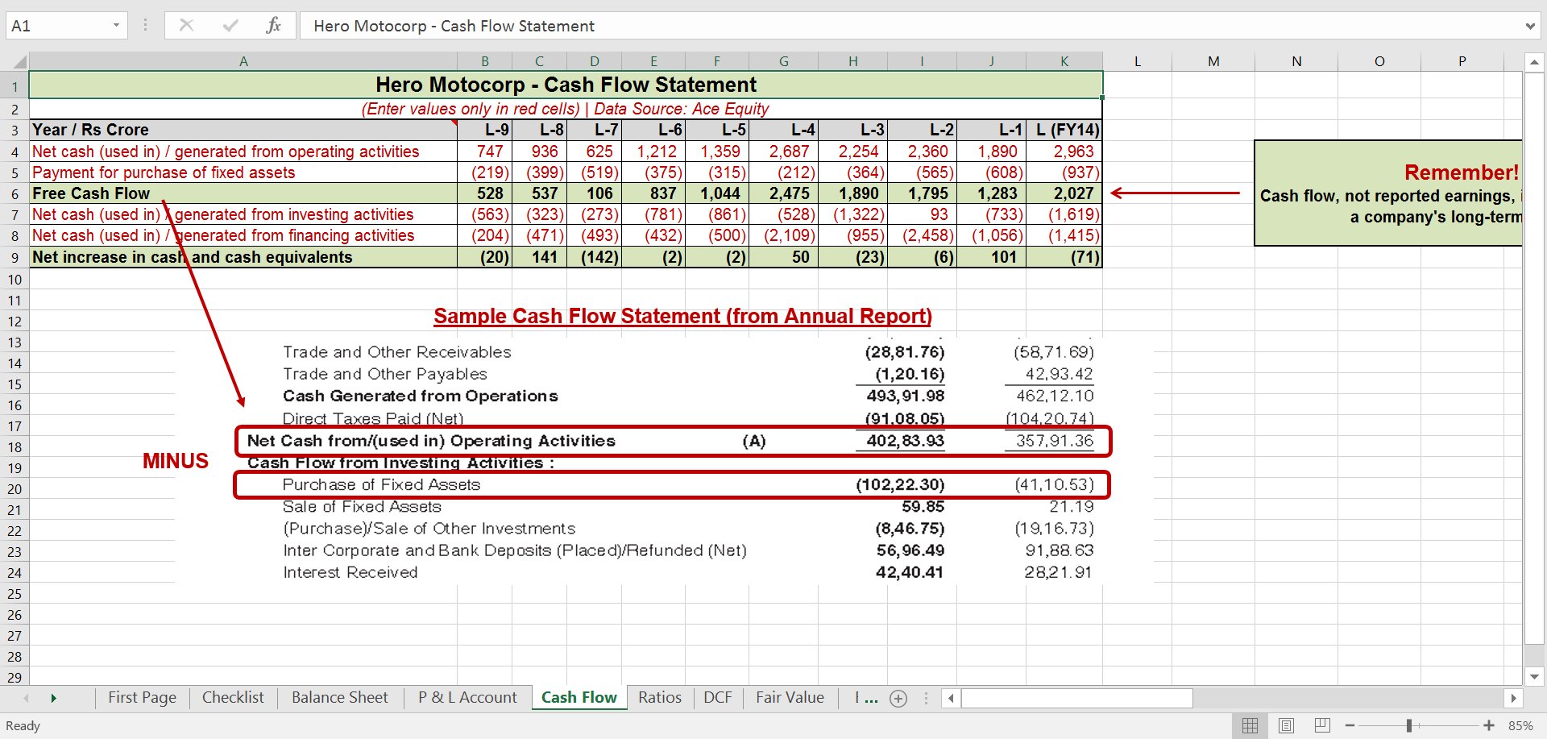The image size is (1547, 739).
Task: Select row 20 header
Action: tap(15, 489)
